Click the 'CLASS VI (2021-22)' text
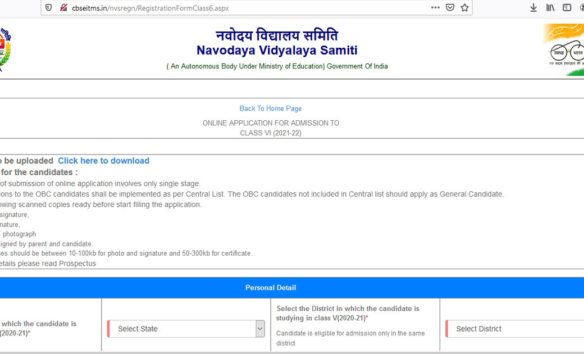 tap(271, 133)
